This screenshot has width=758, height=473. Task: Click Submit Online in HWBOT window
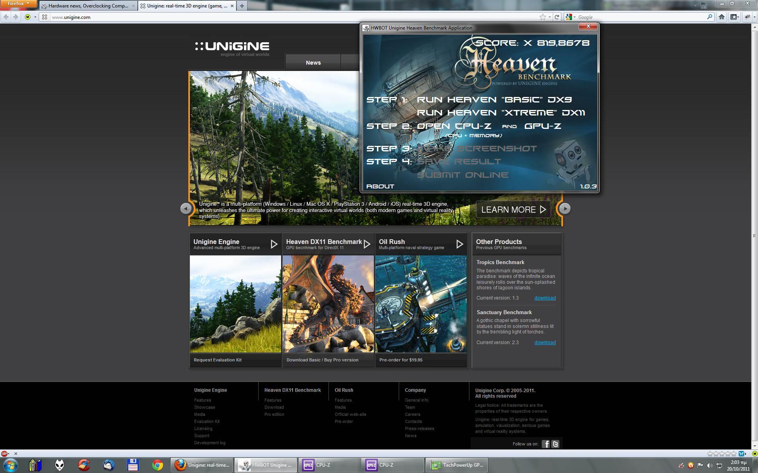pyautogui.click(x=463, y=175)
